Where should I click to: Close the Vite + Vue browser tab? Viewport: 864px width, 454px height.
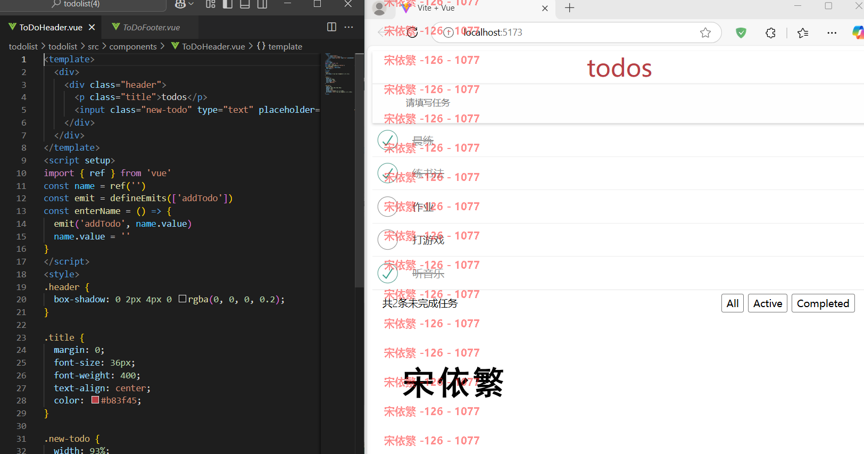(x=545, y=8)
